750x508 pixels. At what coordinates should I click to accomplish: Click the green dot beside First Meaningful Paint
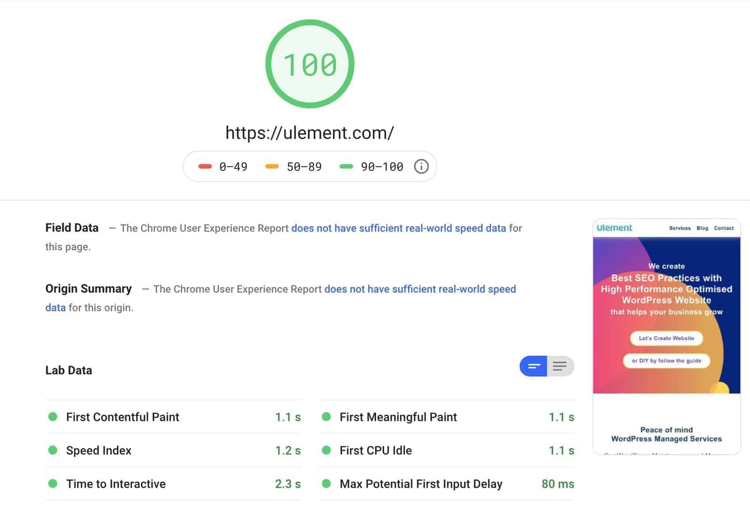[326, 417]
